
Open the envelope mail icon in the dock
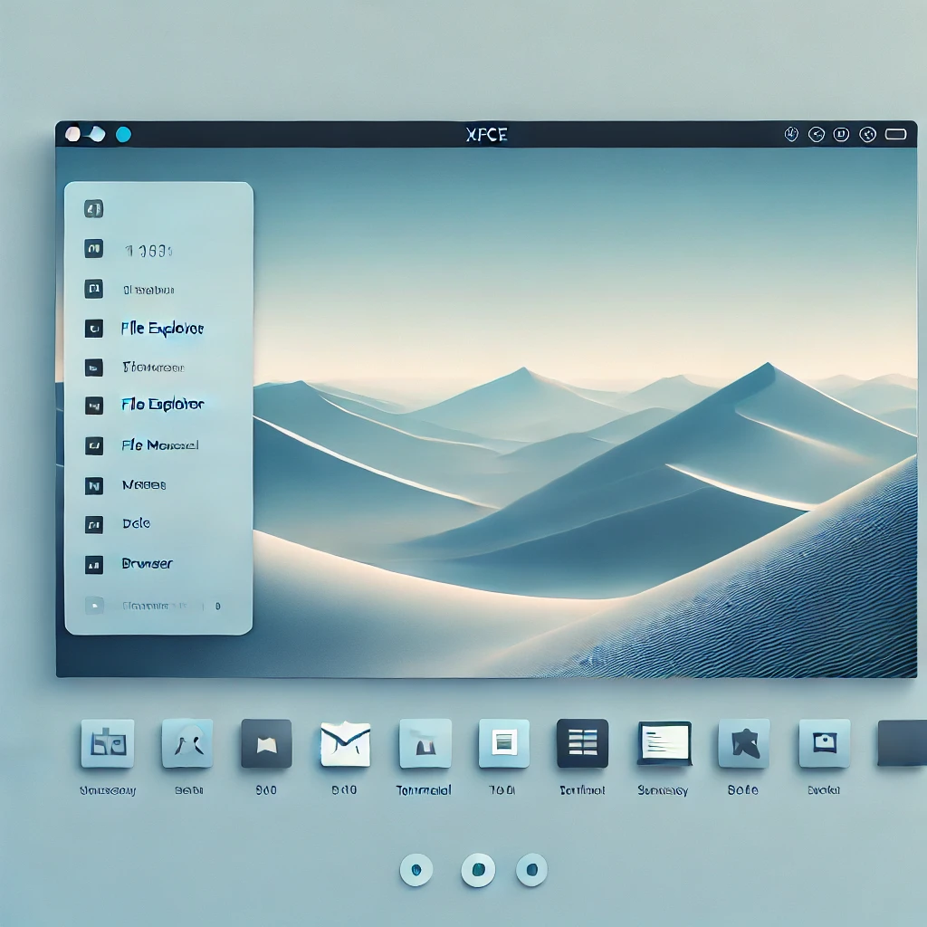[x=345, y=743]
